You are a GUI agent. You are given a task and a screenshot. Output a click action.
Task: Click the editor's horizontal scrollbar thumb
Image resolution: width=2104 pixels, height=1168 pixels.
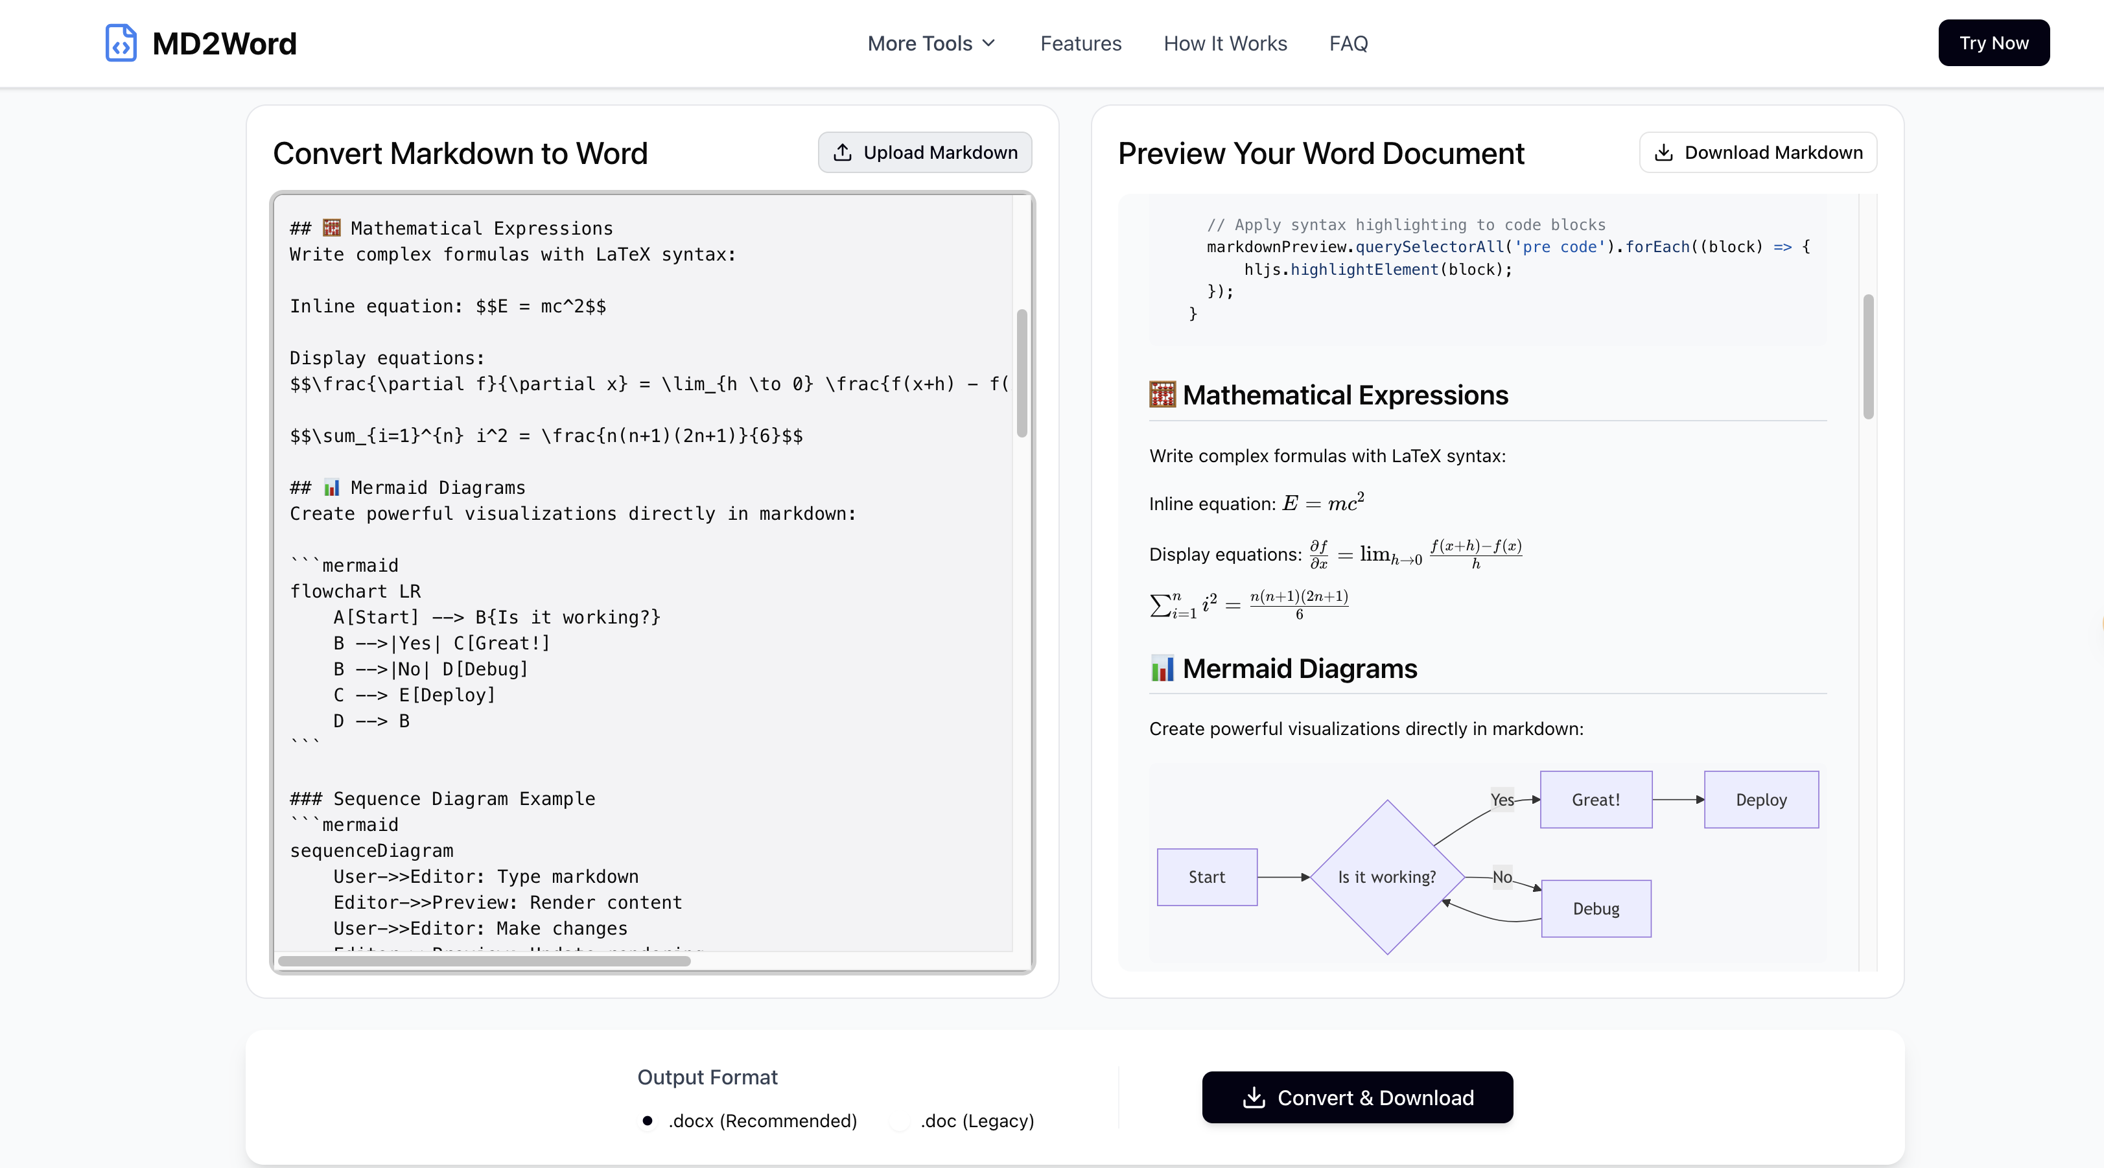[x=484, y=961]
